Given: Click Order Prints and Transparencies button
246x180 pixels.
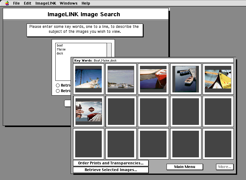Looking at the screenshot, I should (111, 163).
